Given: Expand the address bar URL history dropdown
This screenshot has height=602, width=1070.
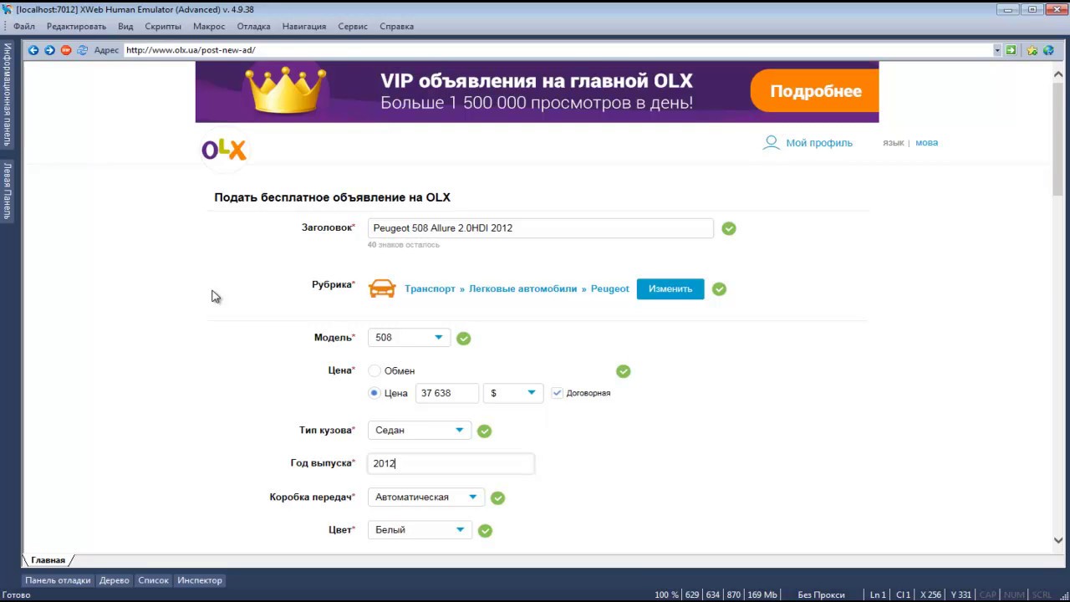Looking at the screenshot, I should 997,50.
